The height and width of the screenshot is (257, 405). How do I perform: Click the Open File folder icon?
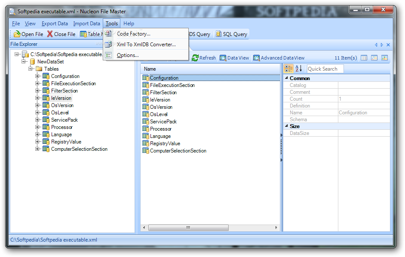point(17,34)
